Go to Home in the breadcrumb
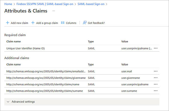Viewport: 169px width, 111px height. (x=8, y=4)
